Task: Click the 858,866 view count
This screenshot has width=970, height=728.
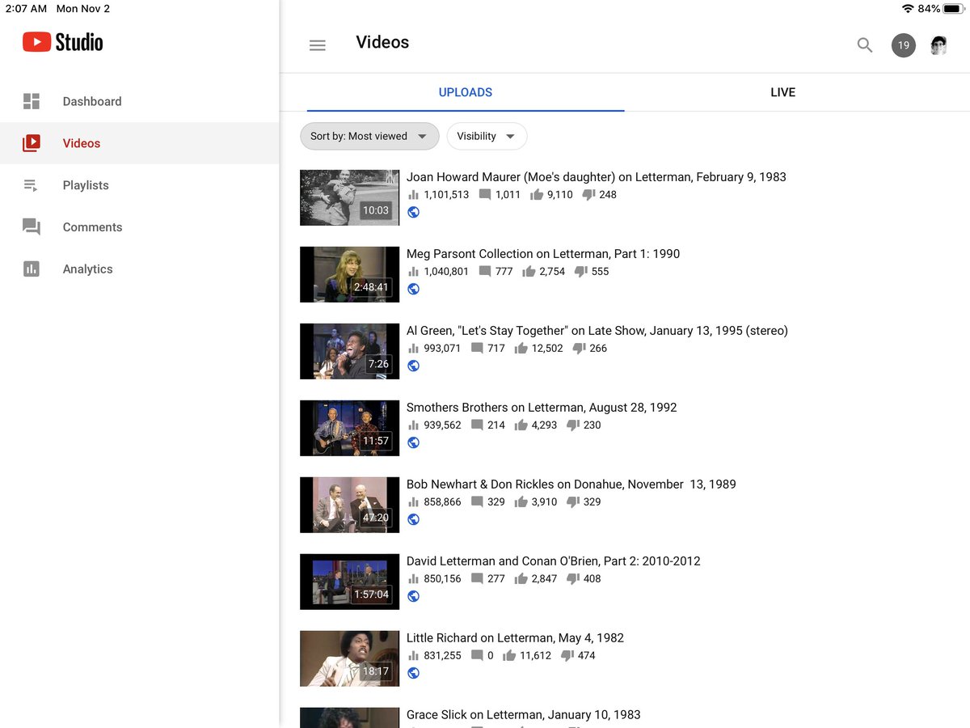Action: pyautogui.click(x=442, y=502)
